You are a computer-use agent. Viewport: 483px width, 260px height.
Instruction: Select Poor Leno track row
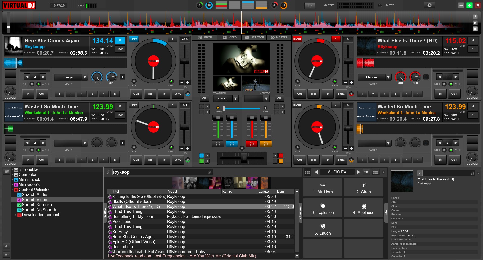click(x=201, y=222)
